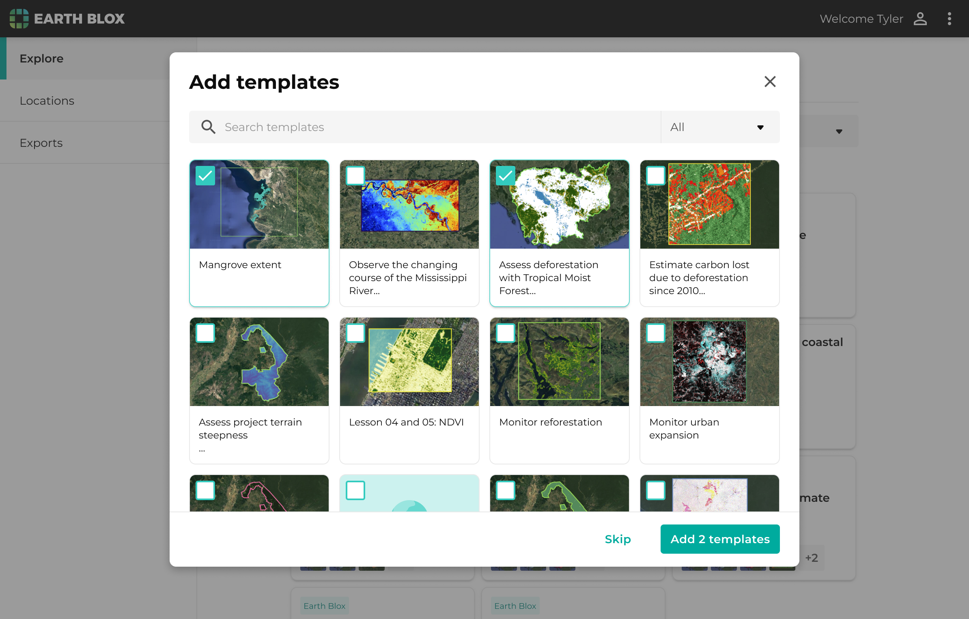Close the Add templates dialog
969x619 pixels.
(x=770, y=82)
